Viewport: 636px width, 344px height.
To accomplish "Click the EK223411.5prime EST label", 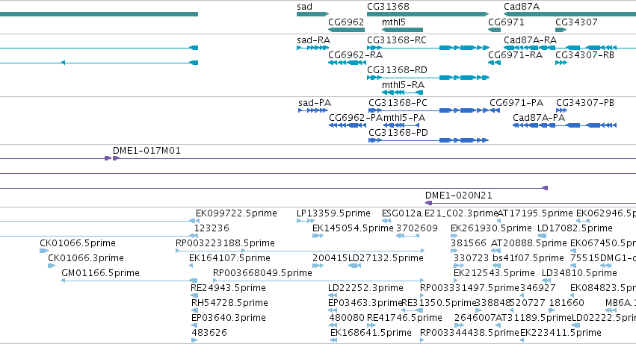I will (x=561, y=333).
